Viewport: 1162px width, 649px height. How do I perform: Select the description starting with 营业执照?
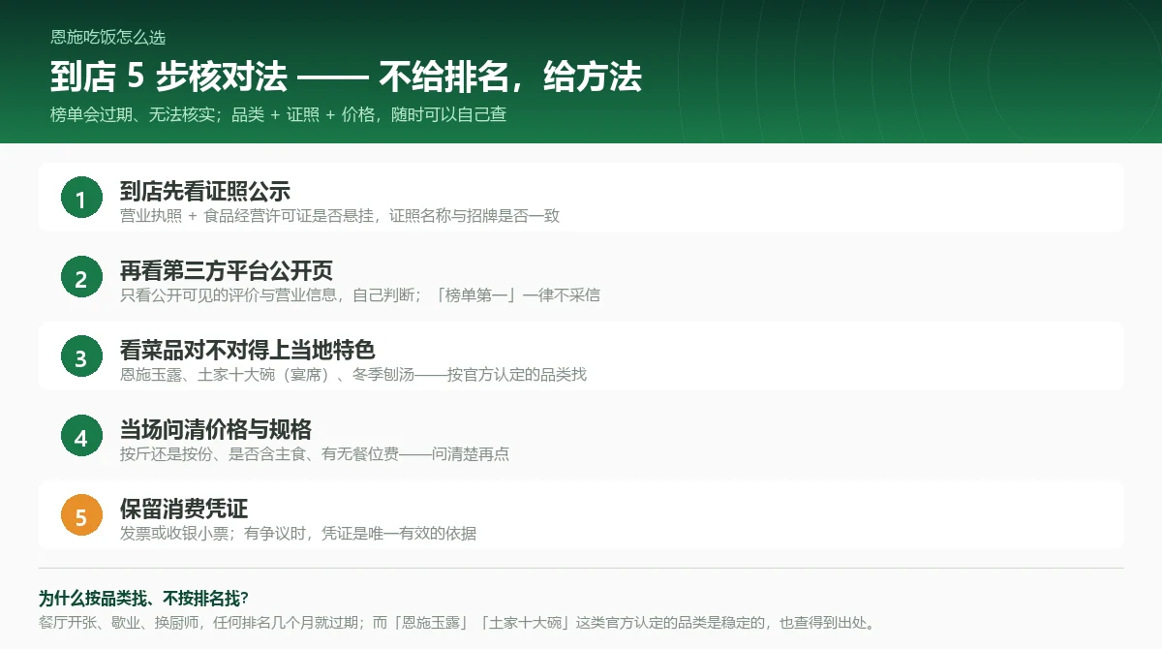(340, 216)
